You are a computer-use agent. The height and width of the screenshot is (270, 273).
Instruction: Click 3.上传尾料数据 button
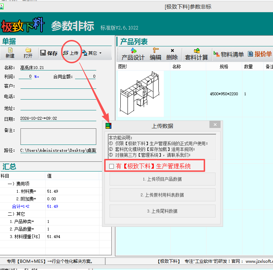162,211
